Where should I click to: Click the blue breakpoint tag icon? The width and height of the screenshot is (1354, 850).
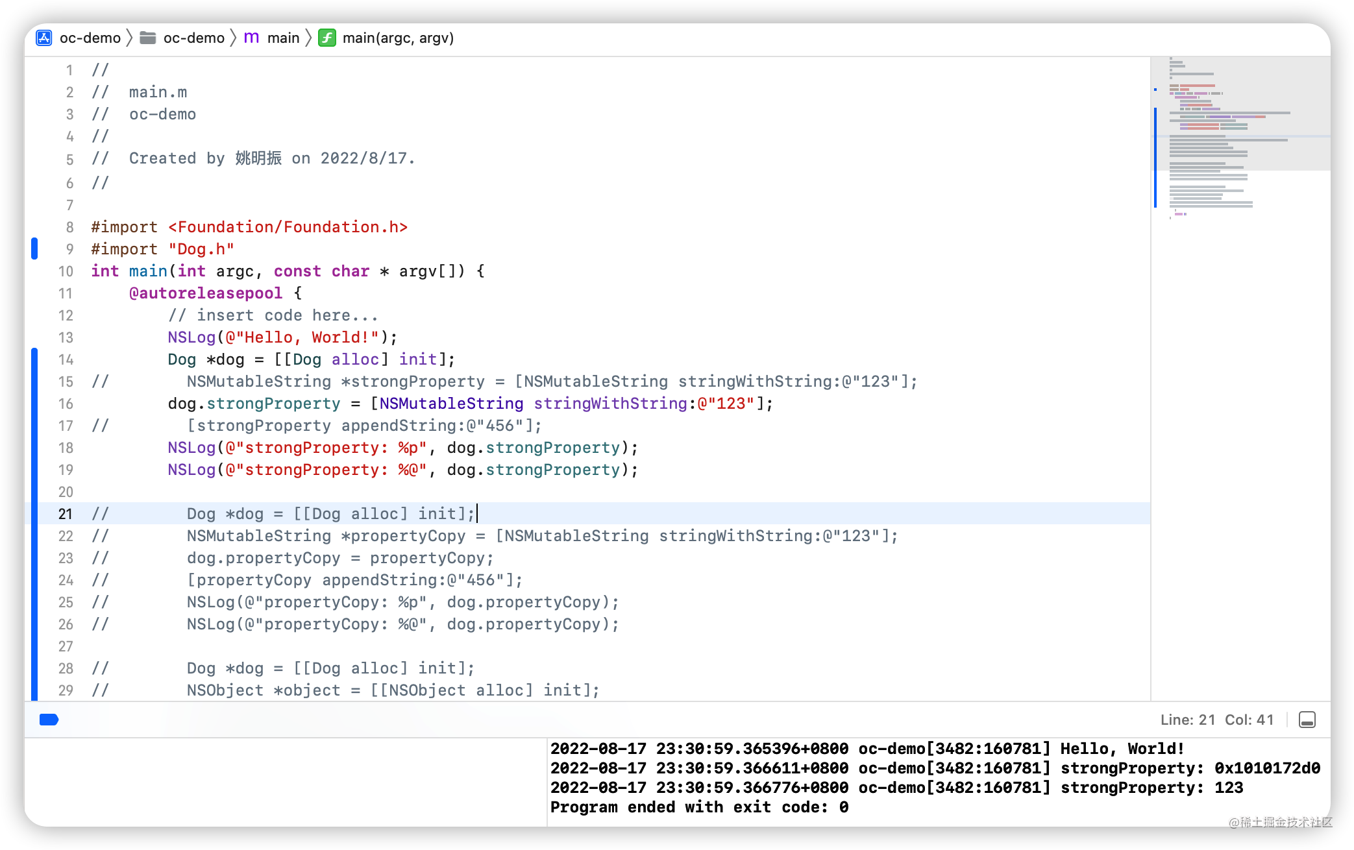tap(49, 720)
